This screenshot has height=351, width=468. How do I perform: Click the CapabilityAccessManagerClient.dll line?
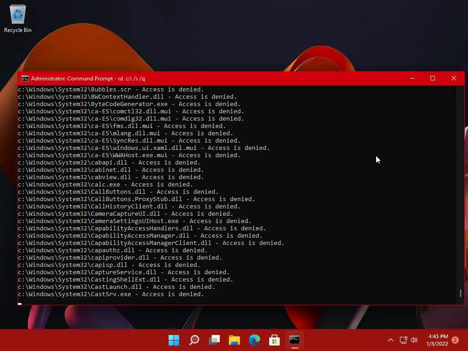click(x=151, y=243)
